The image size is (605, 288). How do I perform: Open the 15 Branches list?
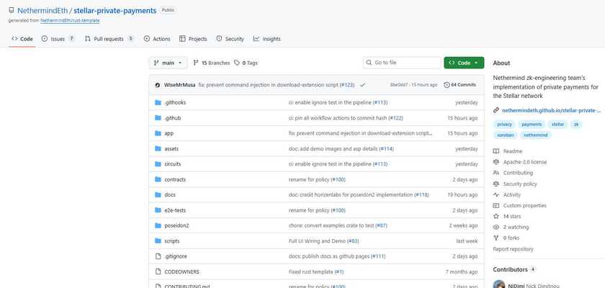click(x=212, y=63)
